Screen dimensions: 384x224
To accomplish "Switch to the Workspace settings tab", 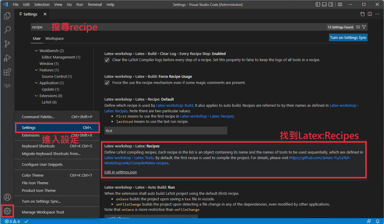I will 54,38.
